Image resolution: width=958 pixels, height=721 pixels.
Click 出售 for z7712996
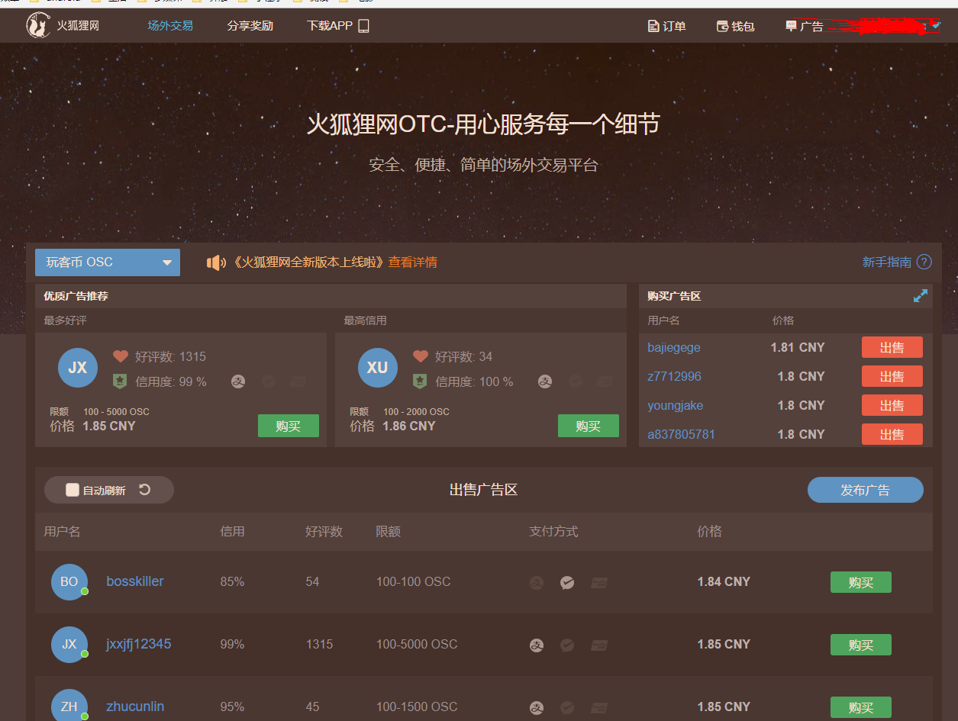click(x=892, y=376)
